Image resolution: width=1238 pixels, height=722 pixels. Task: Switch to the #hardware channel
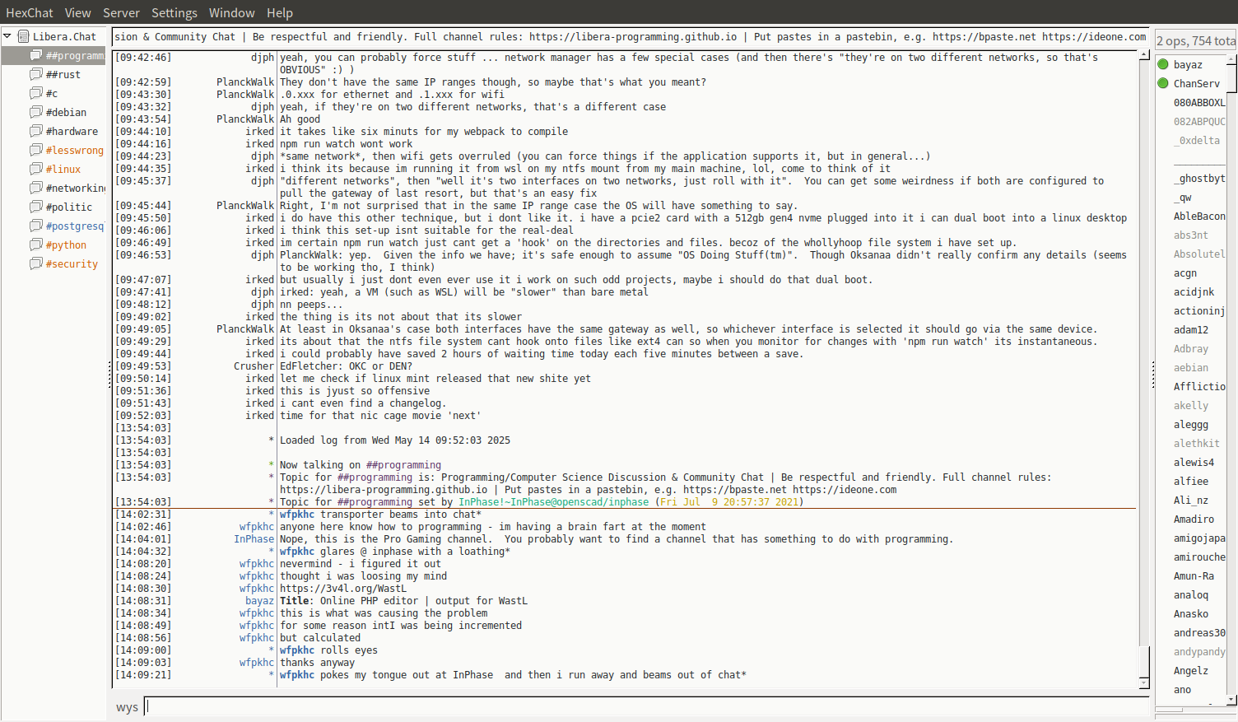pos(72,131)
